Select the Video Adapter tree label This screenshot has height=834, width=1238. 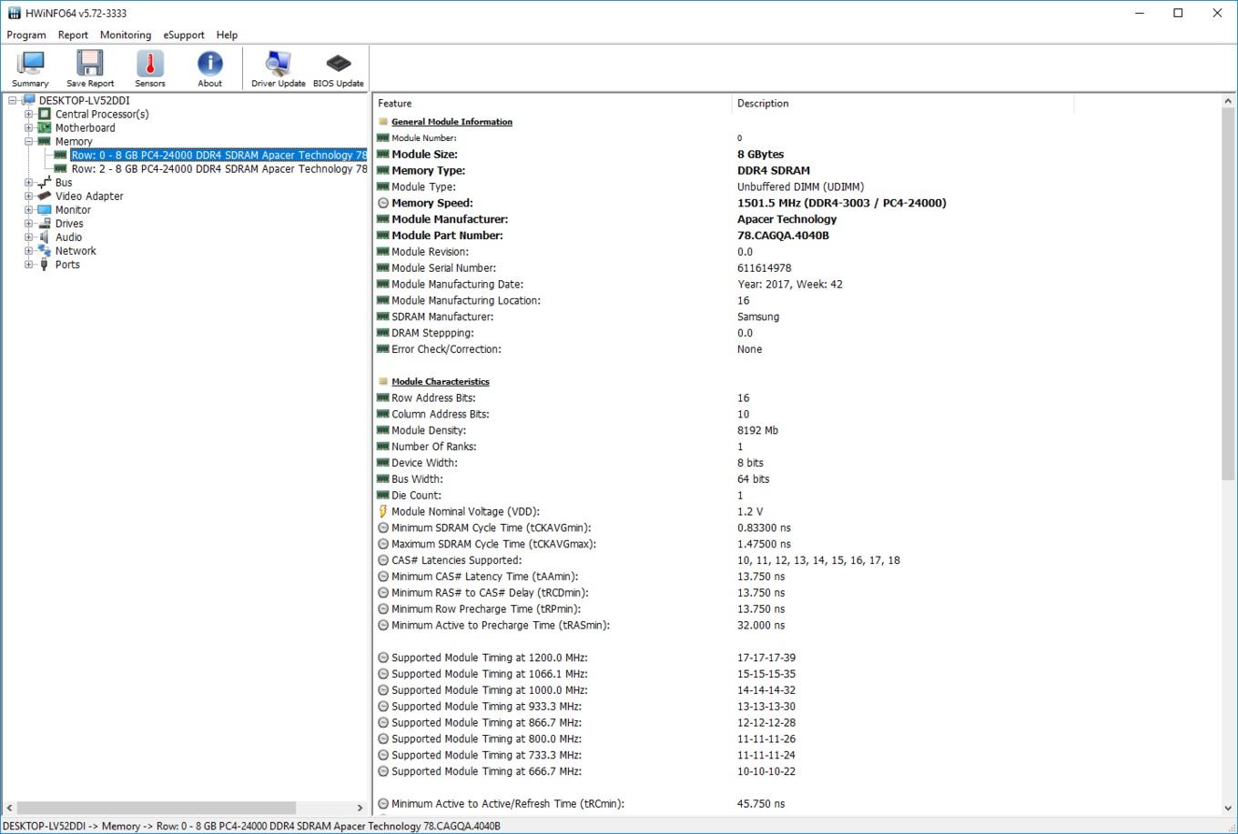click(89, 196)
